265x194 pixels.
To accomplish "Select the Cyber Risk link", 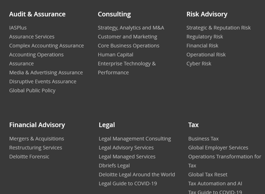I will click(x=199, y=64).
